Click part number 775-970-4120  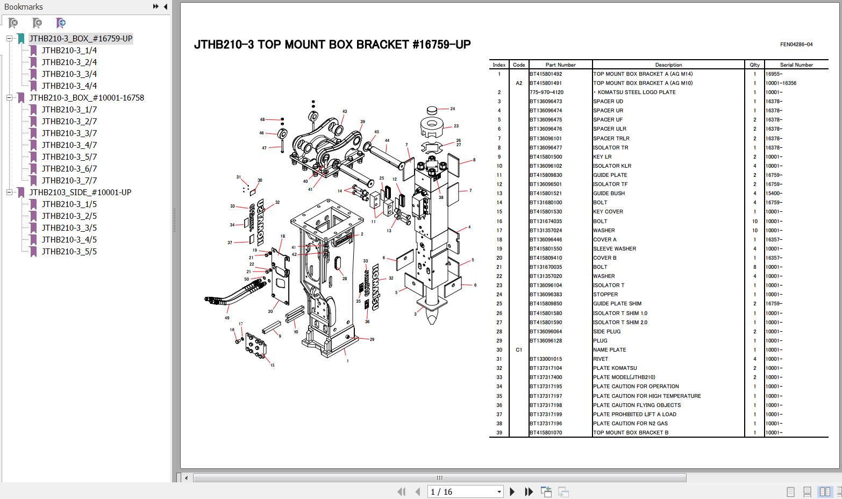click(x=547, y=92)
